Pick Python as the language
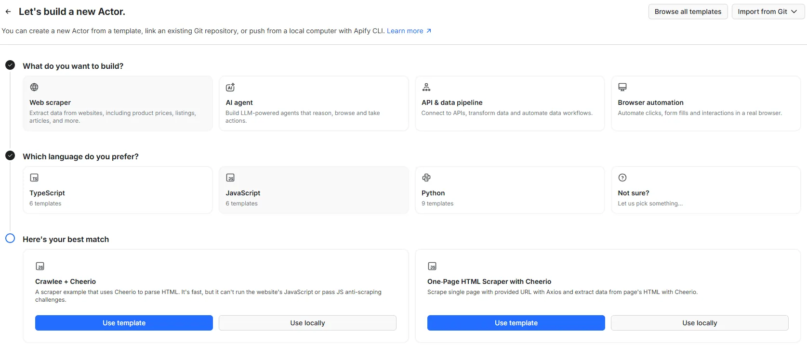The width and height of the screenshot is (807, 345). pos(510,190)
